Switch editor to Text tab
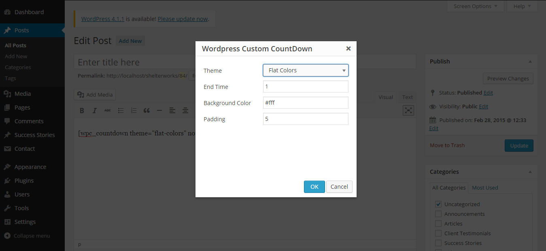 [408, 97]
